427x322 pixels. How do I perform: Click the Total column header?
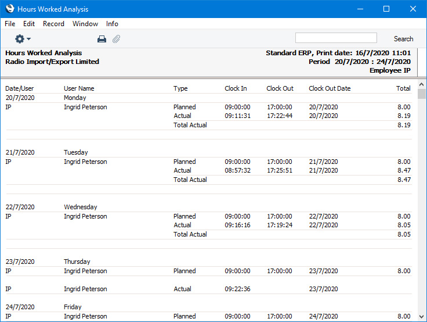coord(403,88)
